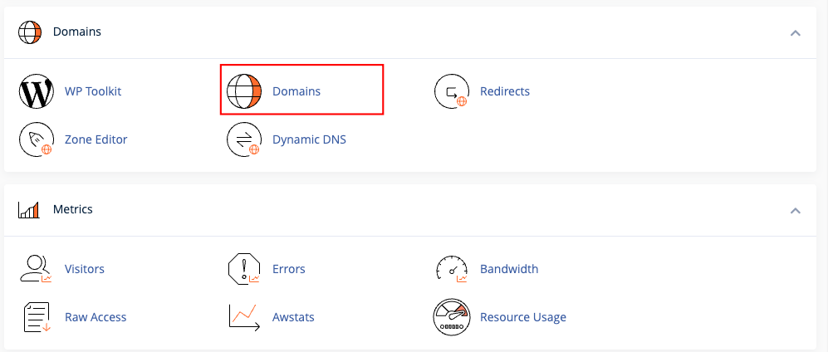Go to the Redirects text link
Screen dimensions: 828x352
(x=505, y=91)
